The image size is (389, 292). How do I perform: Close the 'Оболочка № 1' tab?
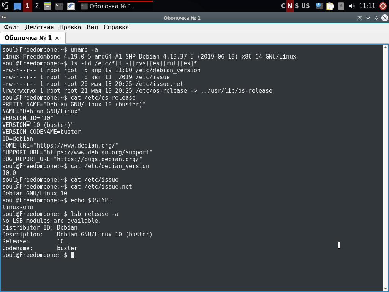(57, 38)
